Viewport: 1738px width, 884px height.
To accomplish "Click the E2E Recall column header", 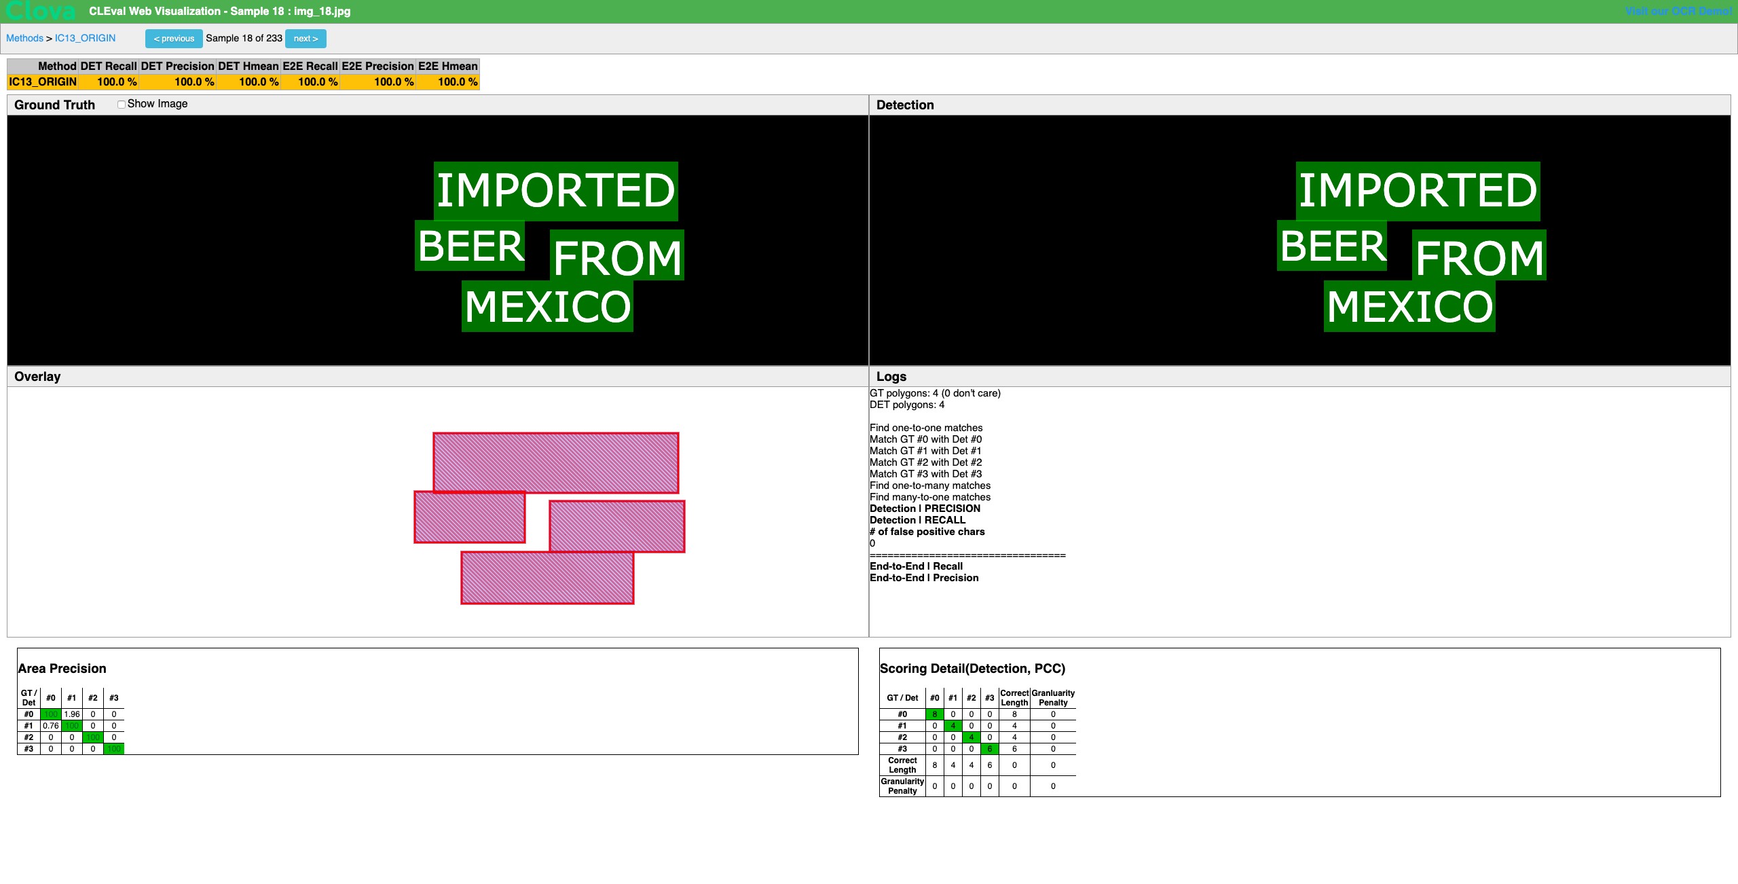I will click(310, 66).
